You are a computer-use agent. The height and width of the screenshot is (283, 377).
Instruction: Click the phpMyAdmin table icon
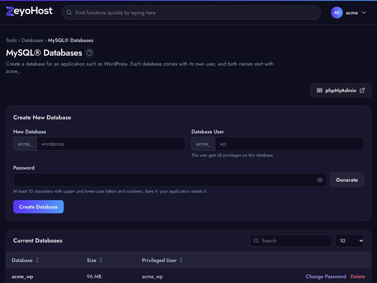pos(319,90)
